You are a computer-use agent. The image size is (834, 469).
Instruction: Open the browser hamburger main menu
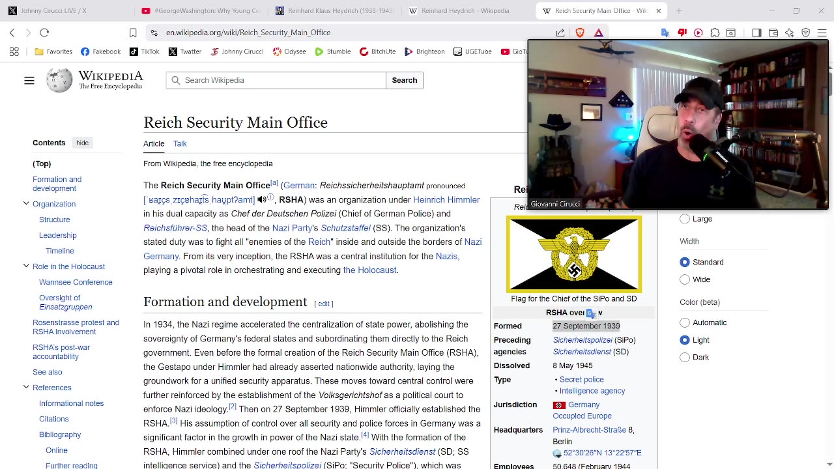click(x=822, y=33)
